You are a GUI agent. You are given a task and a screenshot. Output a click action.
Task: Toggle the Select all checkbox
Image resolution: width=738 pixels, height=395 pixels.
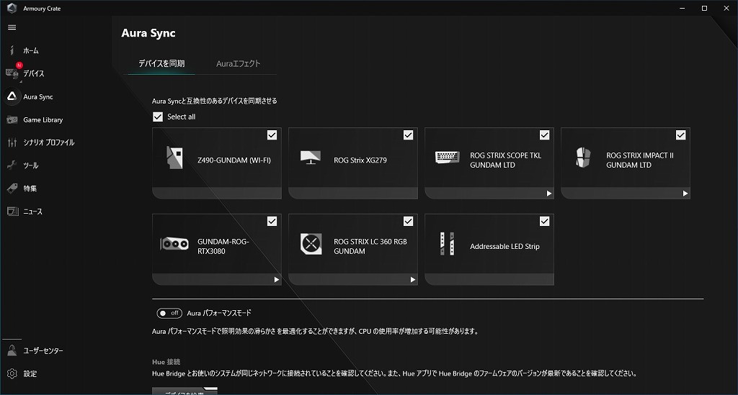[158, 117]
